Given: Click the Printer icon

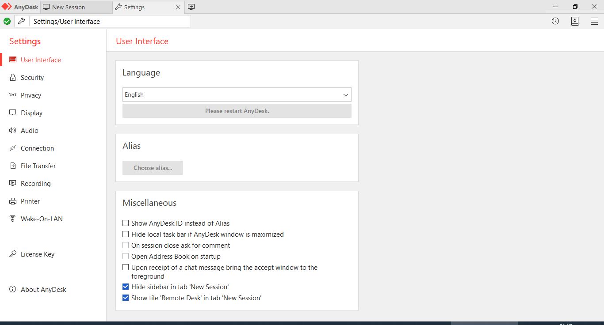Looking at the screenshot, I should pos(13,201).
